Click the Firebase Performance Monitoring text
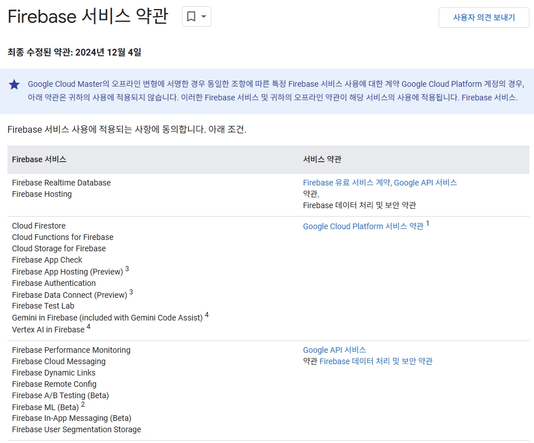This screenshot has height=443, width=534. tap(71, 350)
